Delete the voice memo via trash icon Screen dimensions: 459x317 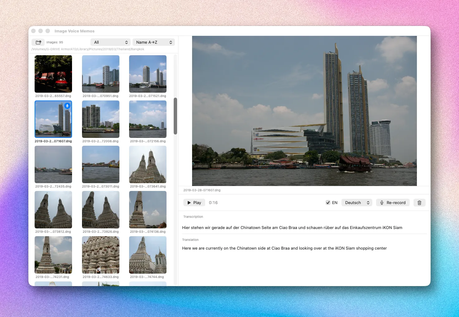[419, 202]
